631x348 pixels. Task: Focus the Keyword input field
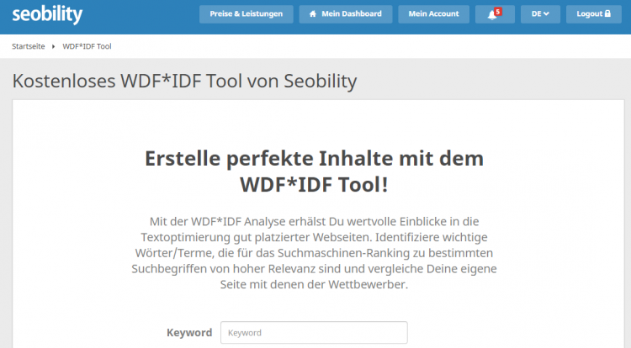pyautogui.click(x=314, y=333)
